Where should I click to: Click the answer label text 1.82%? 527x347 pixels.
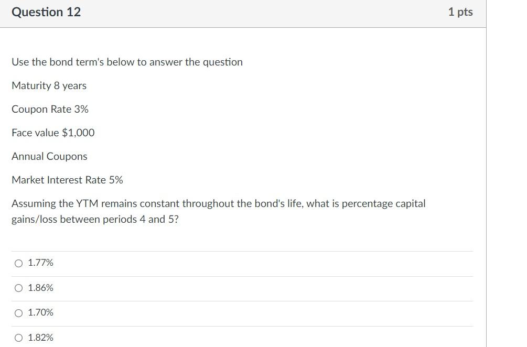(x=40, y=338)
